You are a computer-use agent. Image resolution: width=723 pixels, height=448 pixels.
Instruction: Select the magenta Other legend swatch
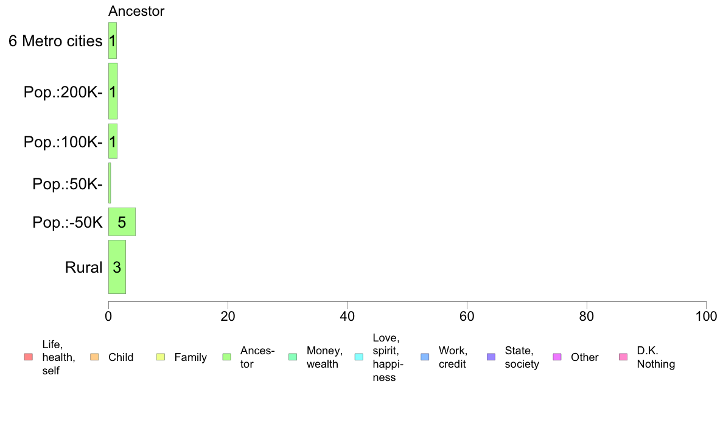coord(557,357)
